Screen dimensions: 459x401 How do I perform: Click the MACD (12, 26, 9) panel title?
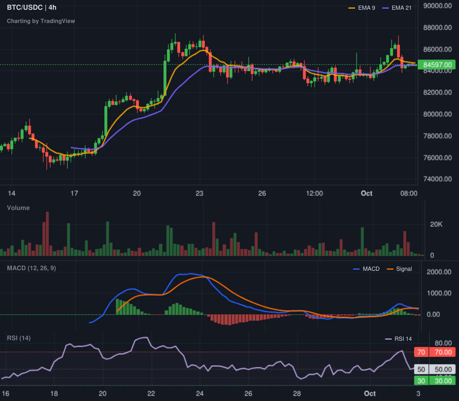[x=31, y=268]
